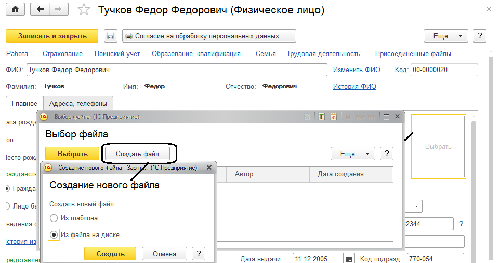
Task: Open the Страхование link
Action: (x=62, y=54)
